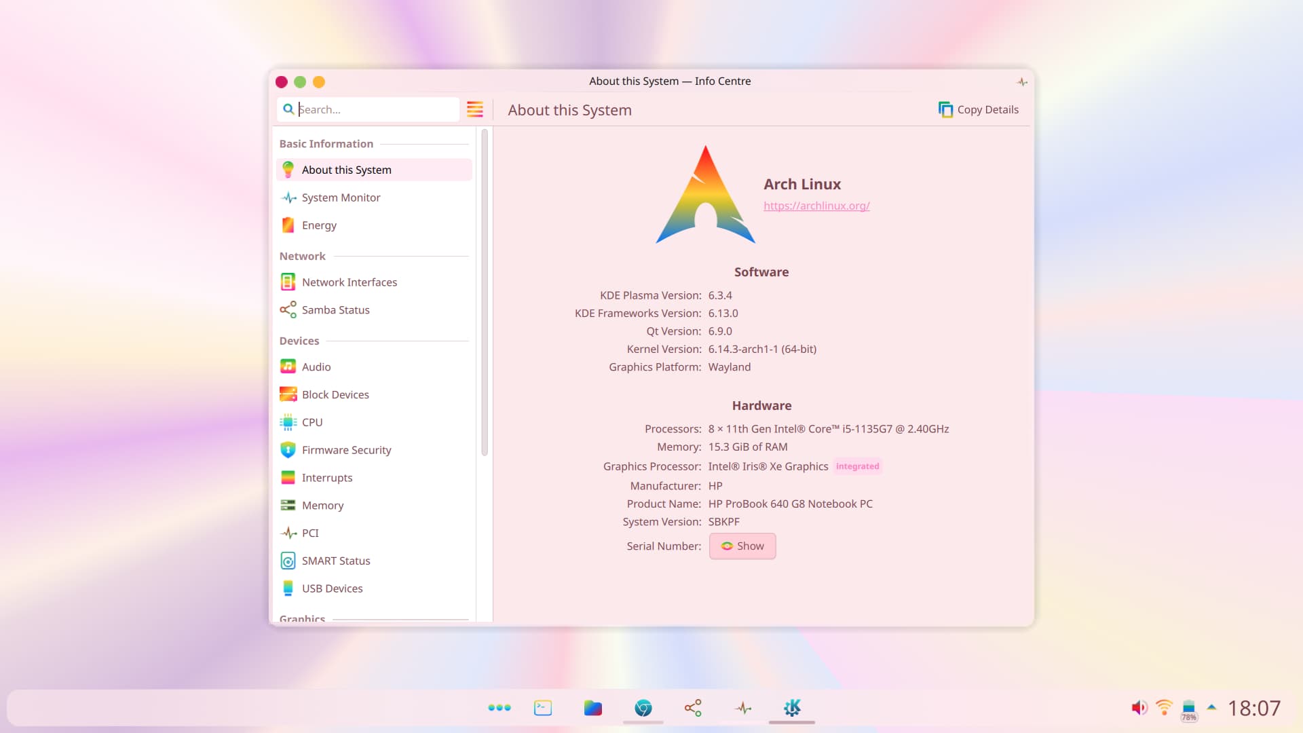Click the Firmware Security shield icon

[288, 450]
